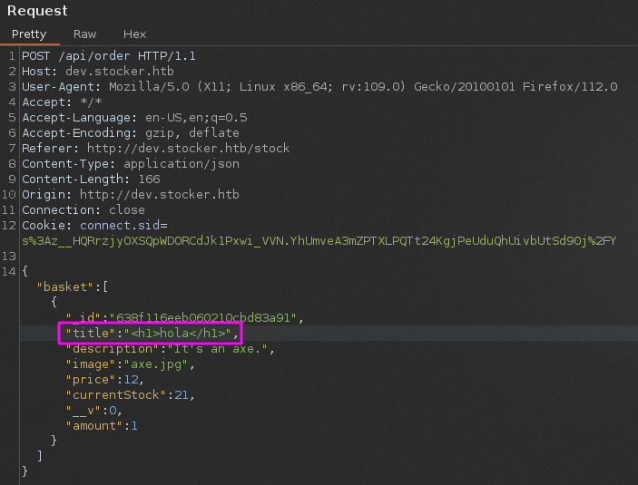Switch to the Raw tab
The width and height of the screenshot is (638, 485).
pos(84,34)
